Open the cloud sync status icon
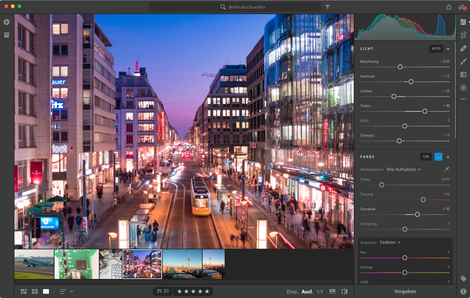470x298 pixels. pyautogui.click(x=462, y=7)
